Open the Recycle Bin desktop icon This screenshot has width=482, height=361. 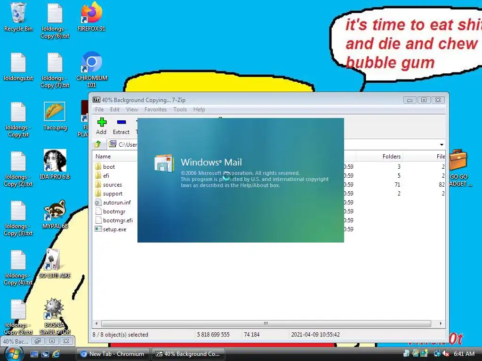pos(18,17)
